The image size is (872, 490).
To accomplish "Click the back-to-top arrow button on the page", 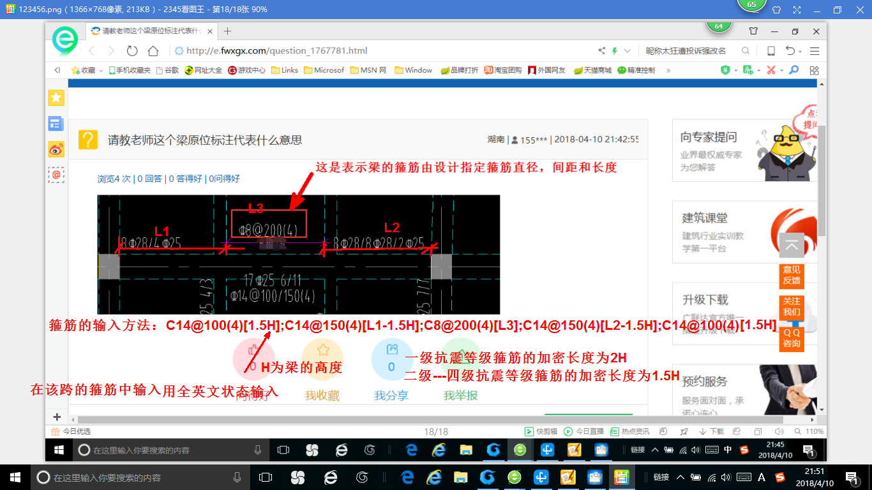I will [792, 246].
